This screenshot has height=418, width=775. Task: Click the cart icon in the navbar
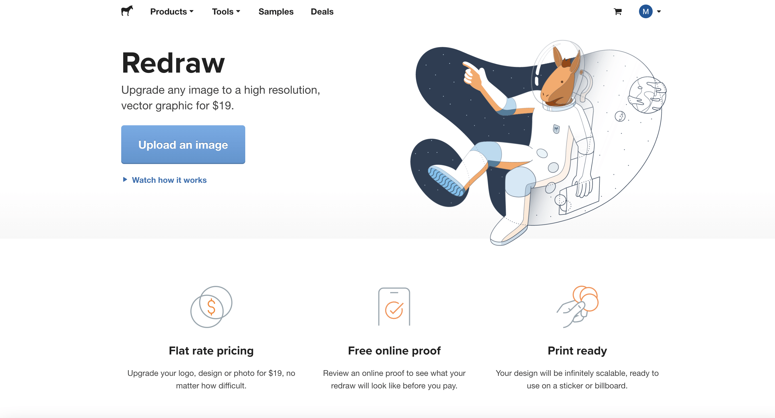coord(617,11)
